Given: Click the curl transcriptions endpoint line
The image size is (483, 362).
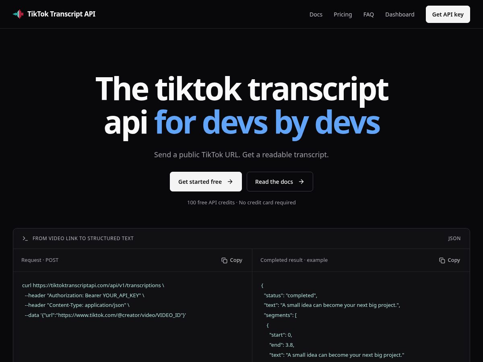Looking at the screenshot, I should point(93,286).
